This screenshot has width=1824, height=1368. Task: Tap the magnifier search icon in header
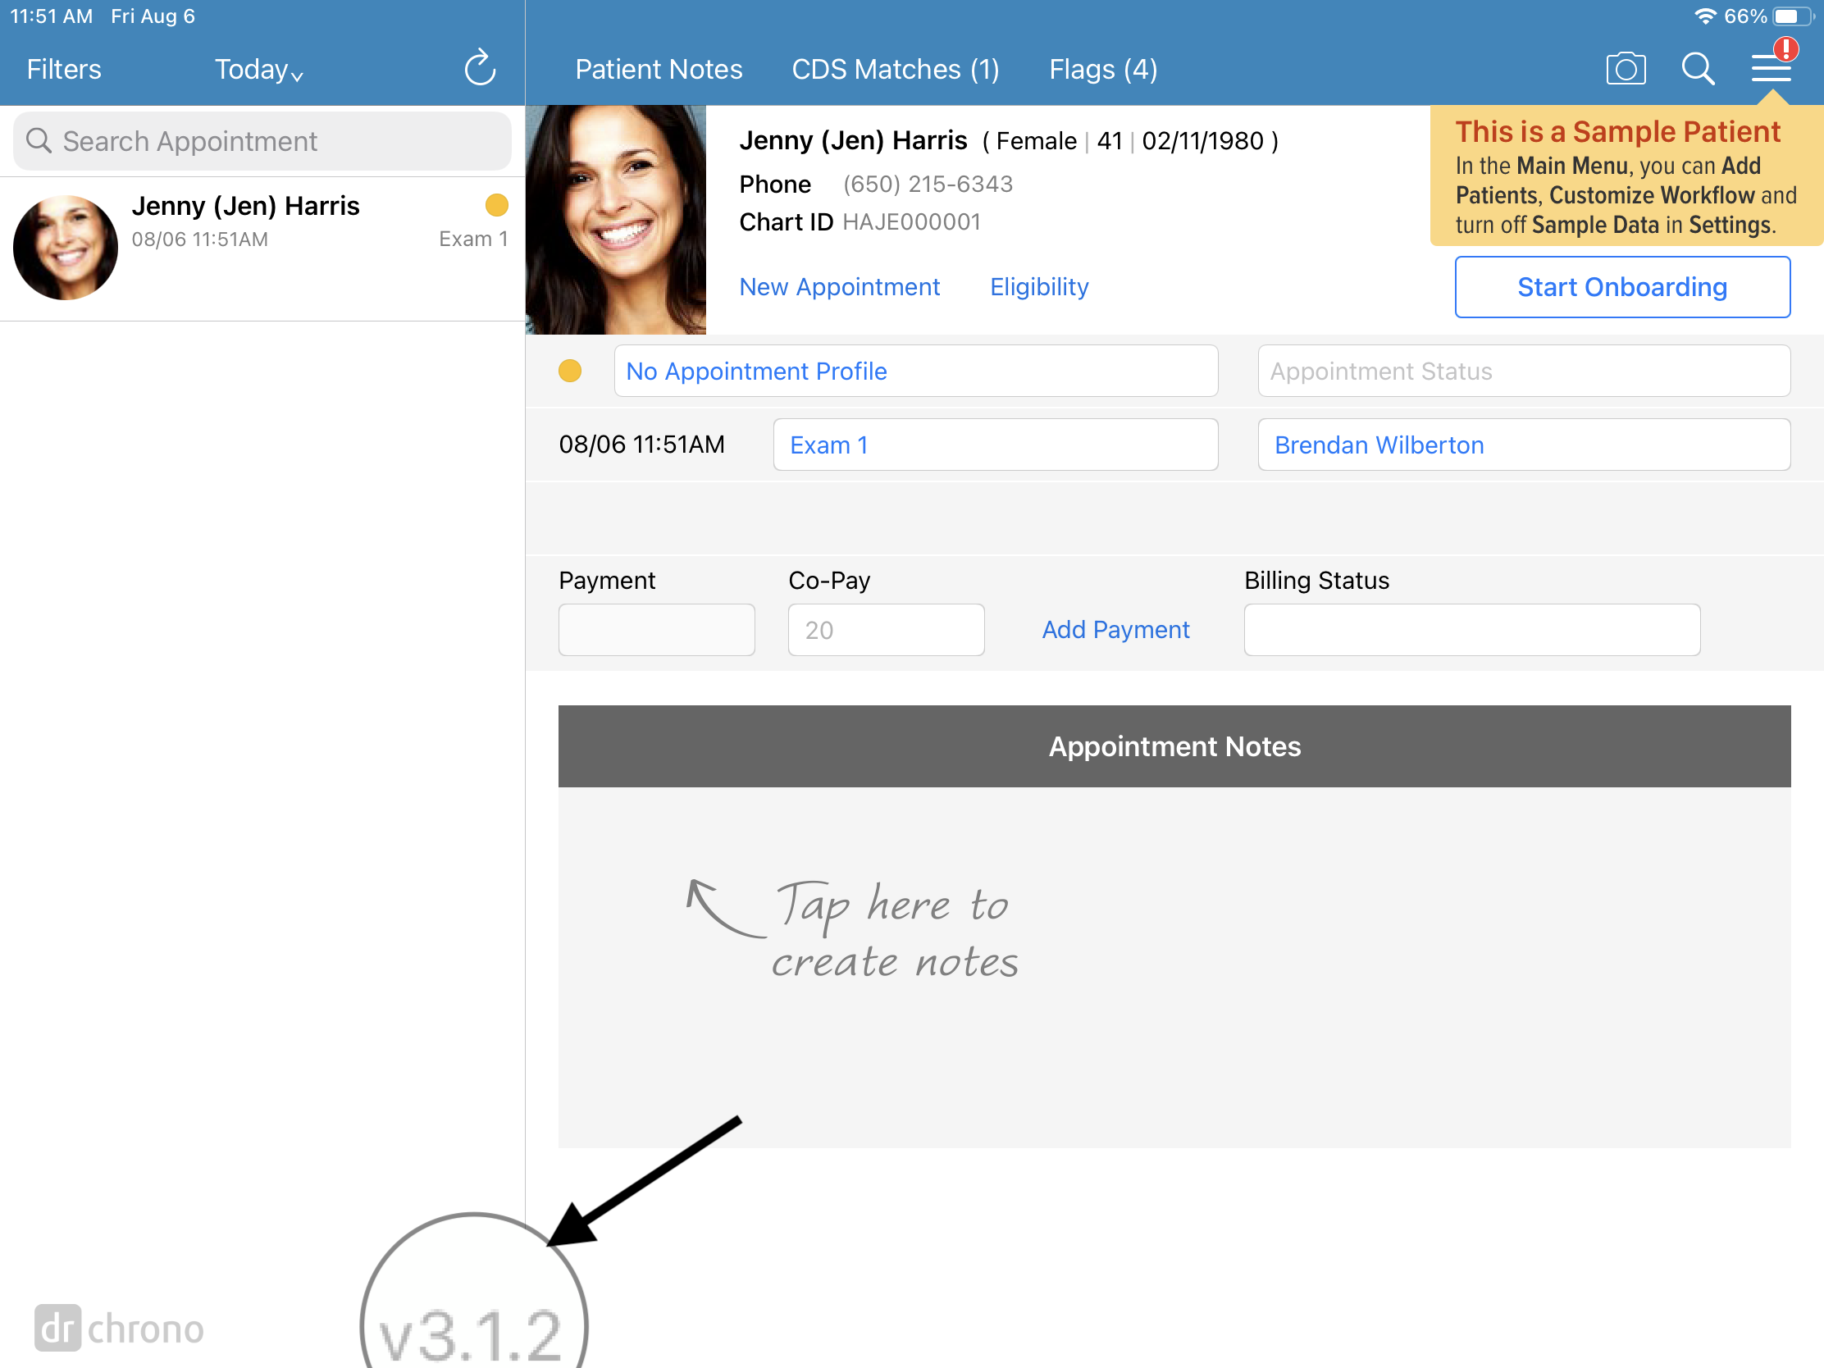(1698, 69)
